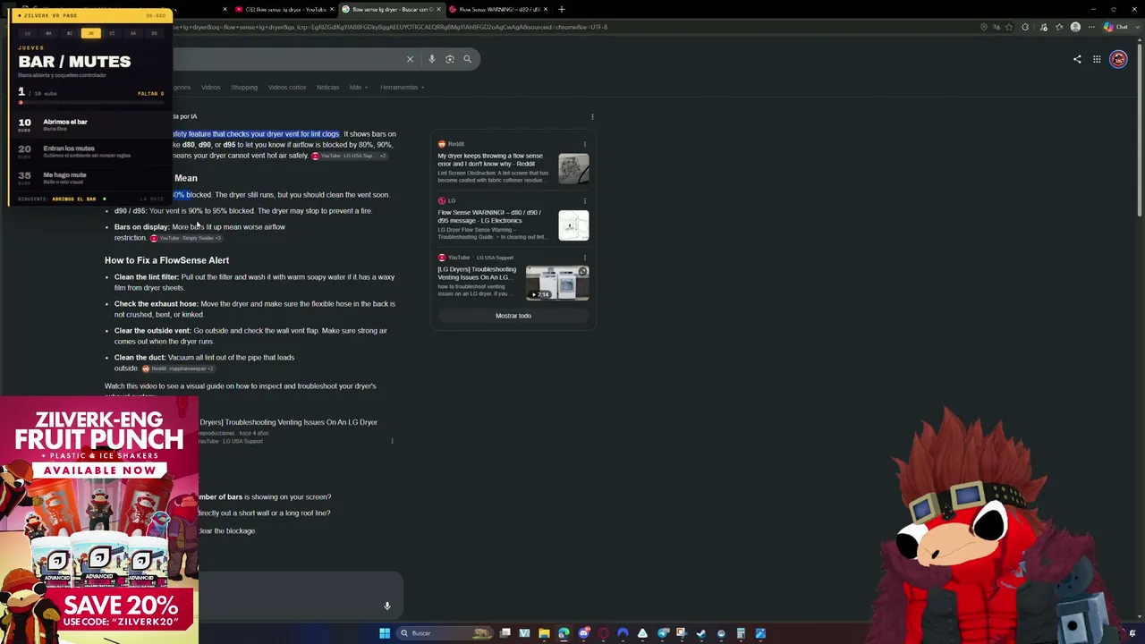Bookmark this page with the star icon
Image resolution: width=1145 pixels, height=644 pixels.
(1007, 27)
